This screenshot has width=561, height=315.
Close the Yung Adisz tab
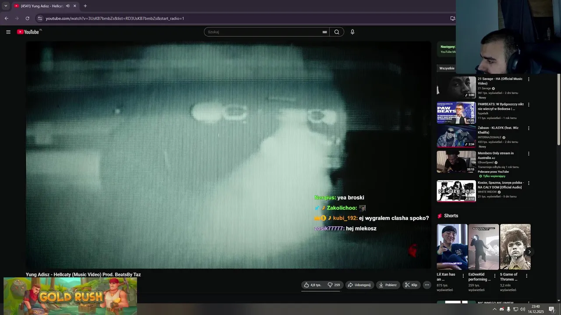(75, 6)
